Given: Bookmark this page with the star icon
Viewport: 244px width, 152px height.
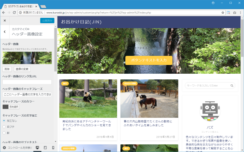Looking at the screenshot, I should point(223,13).
